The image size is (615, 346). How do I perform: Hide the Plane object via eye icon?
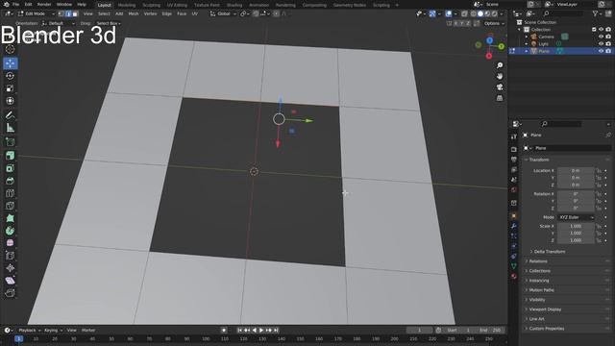601,51
